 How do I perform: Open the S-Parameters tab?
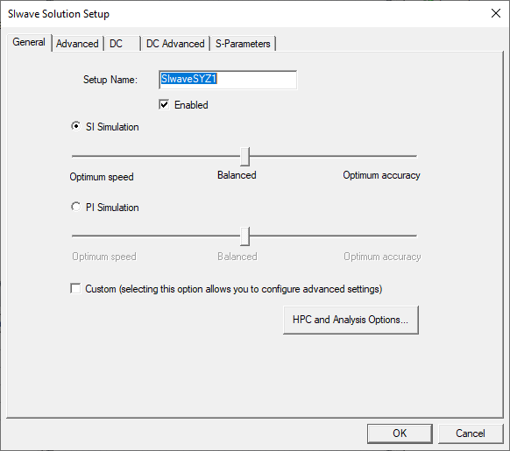[243, 44]
